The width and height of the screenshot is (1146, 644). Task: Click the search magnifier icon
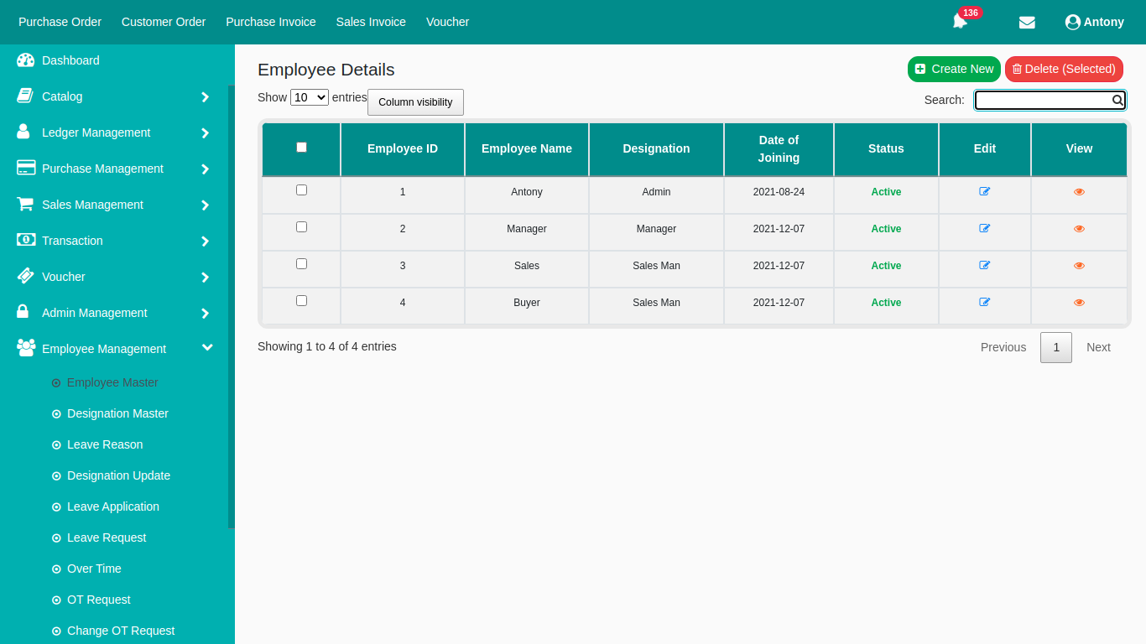click(x=1117, y=101)
